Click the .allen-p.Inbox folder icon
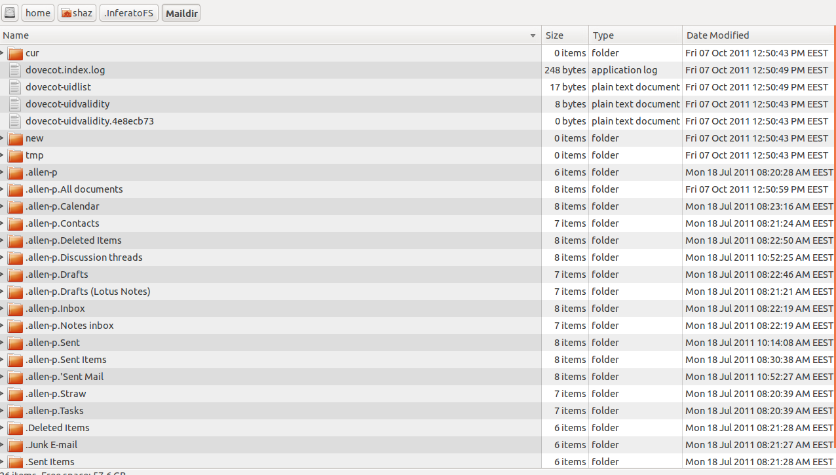This screenshot has width=836, height=475. click(x=15, y=309)
